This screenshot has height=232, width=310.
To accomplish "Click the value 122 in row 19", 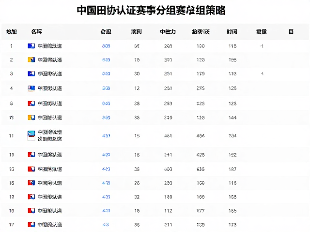I will pos(232,155).
